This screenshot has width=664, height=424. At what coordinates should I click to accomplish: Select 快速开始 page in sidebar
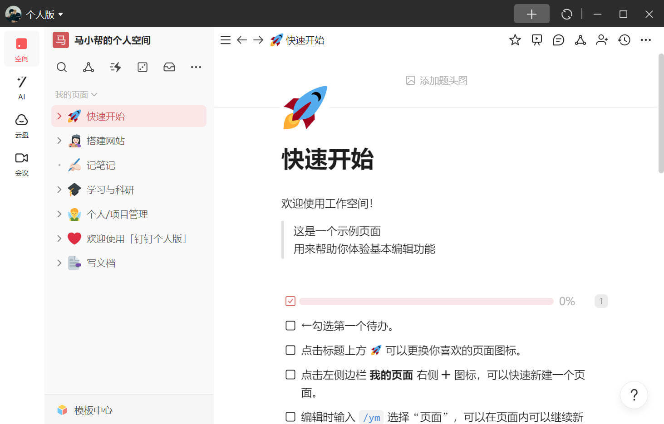pos(129,116)
